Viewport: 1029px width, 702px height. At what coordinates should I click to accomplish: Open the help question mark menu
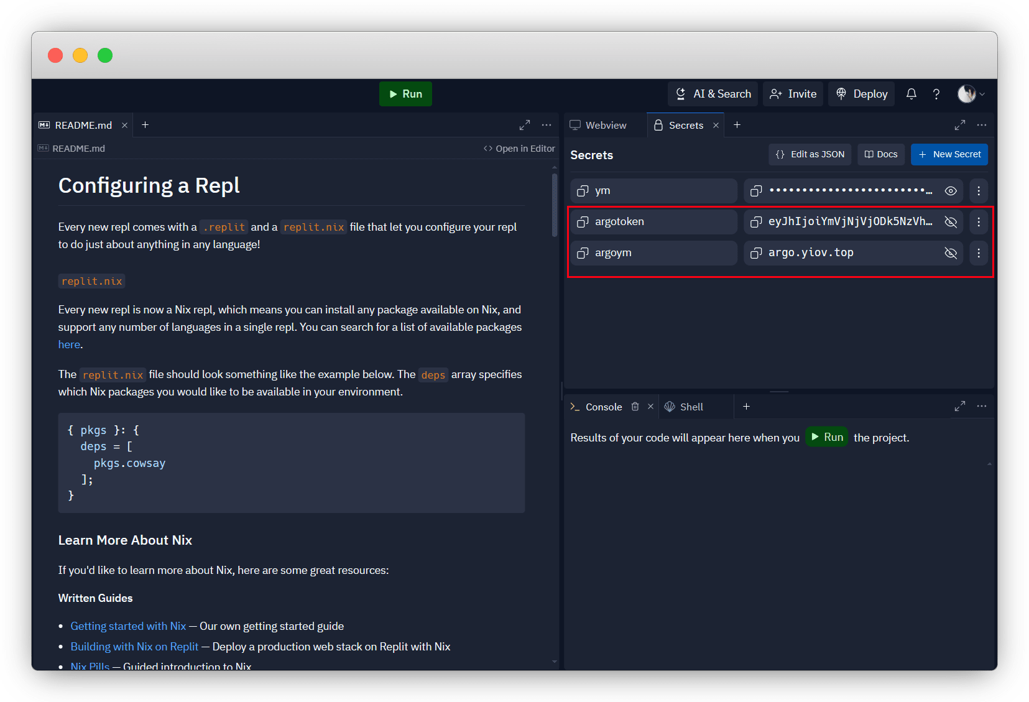[x=936, y=94]
